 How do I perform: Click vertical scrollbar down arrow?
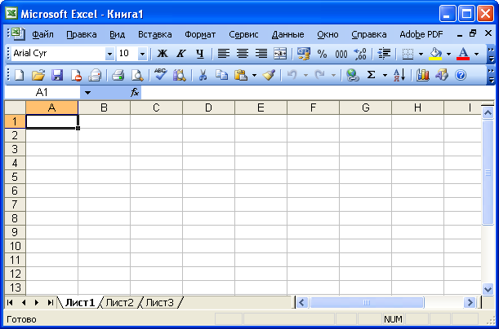pos(488,289)
